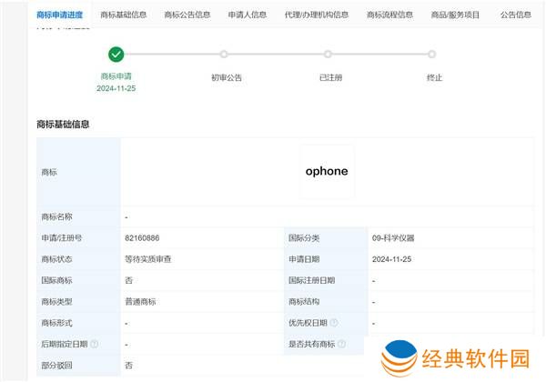The height and width of the screenshot is (382, 546).
Task: Go to 代理/办理机构信息 tab
Action: [x=316, y=15]
